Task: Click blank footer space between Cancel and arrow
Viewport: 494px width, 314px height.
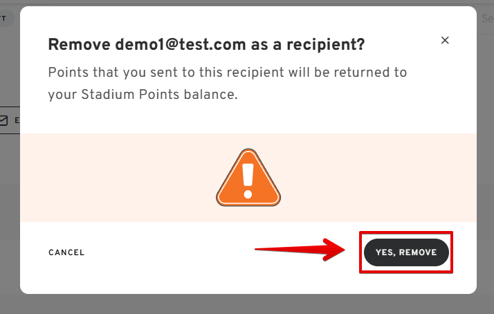Action: coord(170,252)
